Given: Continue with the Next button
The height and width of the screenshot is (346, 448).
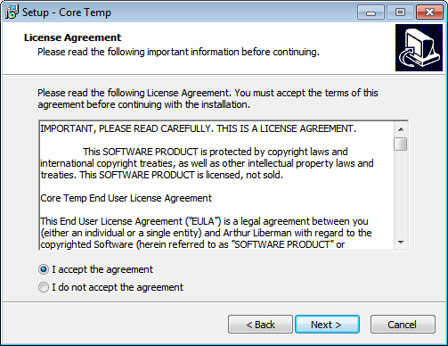Looking at the screenshot, I should tap(327, 325).
